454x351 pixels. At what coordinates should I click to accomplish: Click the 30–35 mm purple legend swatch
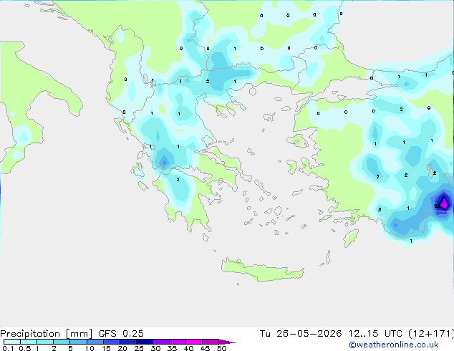click(160, 342)
